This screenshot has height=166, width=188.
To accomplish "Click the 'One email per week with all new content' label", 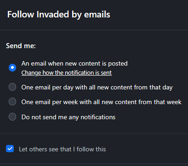I will click(x=102, y=102).
